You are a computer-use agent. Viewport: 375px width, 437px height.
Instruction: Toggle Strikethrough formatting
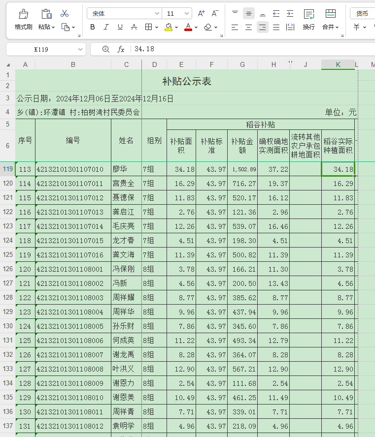pos(134,27)
